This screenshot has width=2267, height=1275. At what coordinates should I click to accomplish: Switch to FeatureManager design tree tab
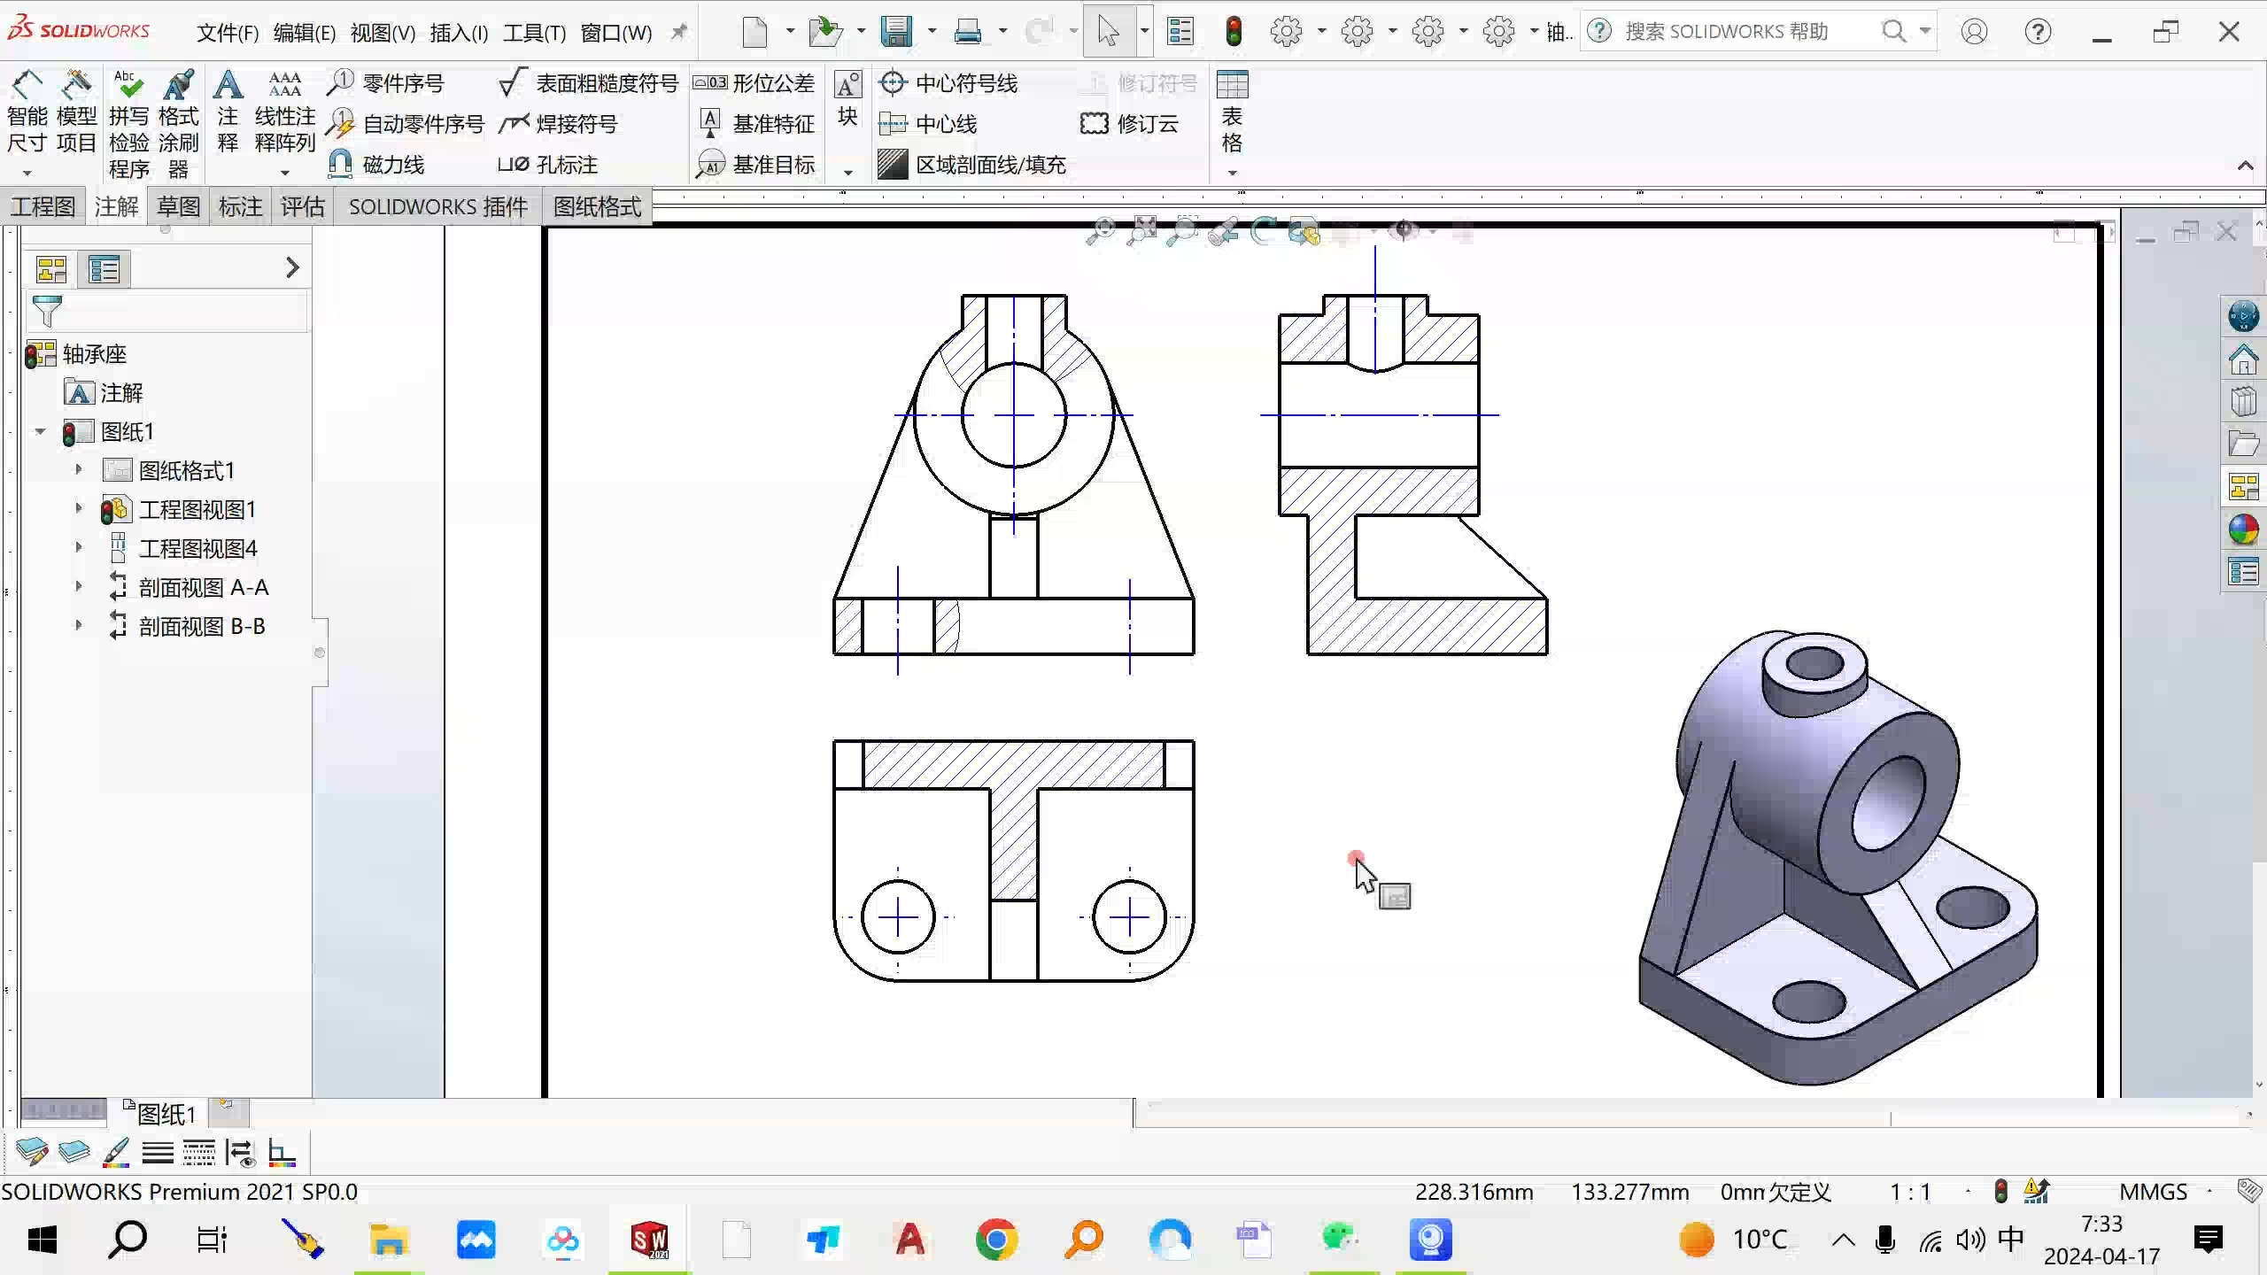(51, 269)
